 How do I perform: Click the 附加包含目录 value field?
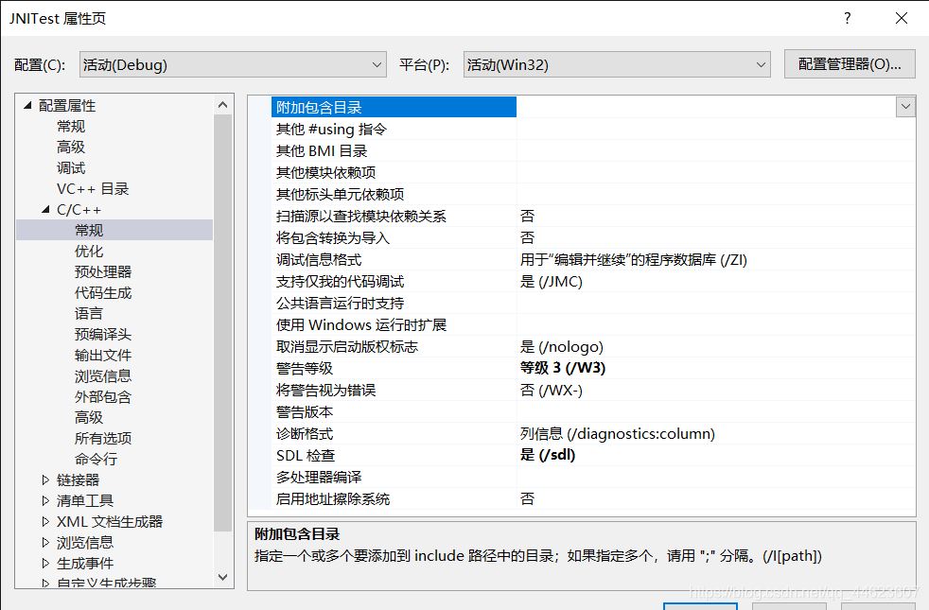(706, 107)
